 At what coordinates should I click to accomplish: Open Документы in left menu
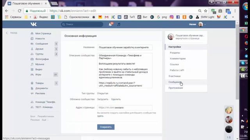[42, 88]
